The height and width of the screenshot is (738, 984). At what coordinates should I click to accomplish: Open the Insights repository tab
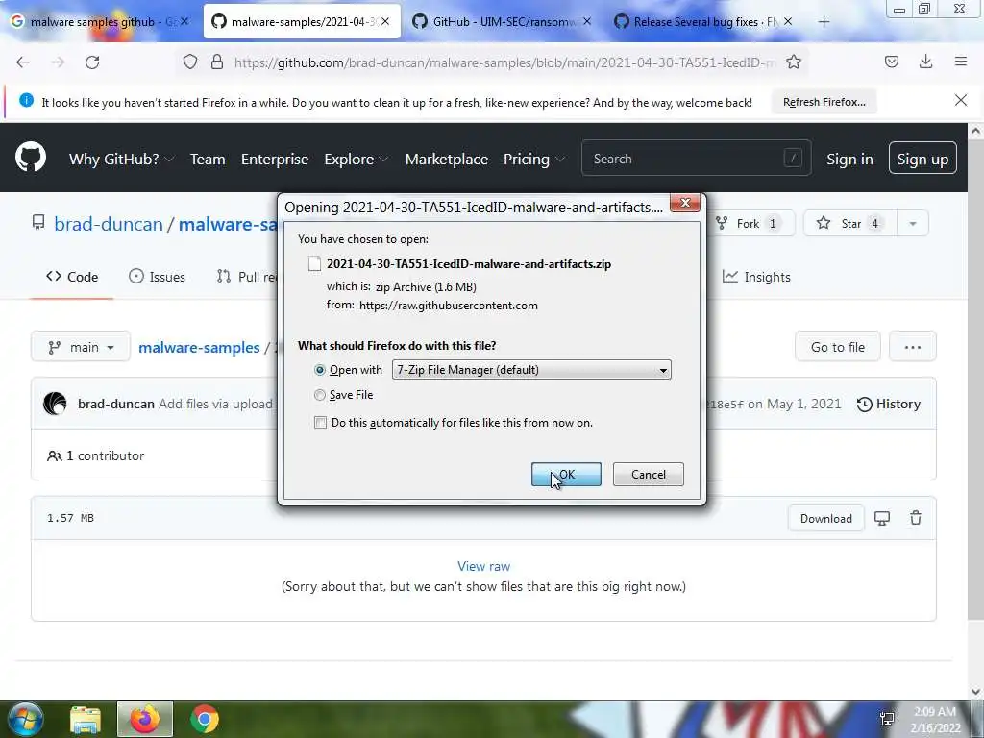(x=756, y=277)
